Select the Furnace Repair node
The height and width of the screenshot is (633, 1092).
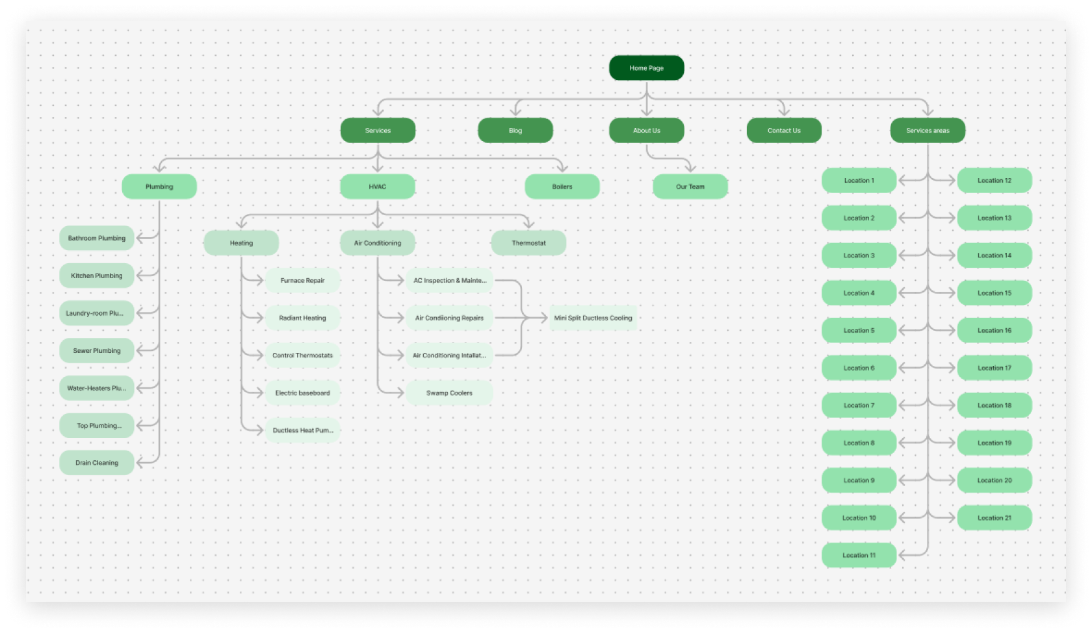[x=302, y=281]
